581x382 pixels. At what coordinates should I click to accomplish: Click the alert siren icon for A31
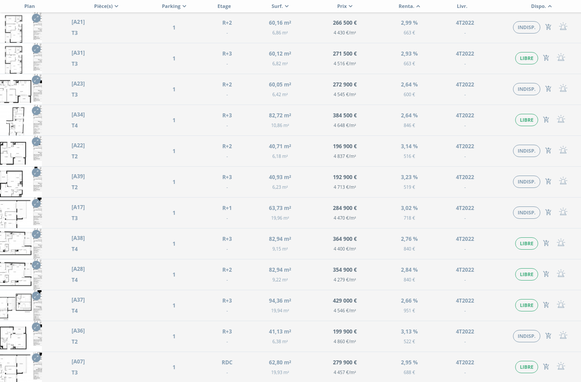coord(561,58)
